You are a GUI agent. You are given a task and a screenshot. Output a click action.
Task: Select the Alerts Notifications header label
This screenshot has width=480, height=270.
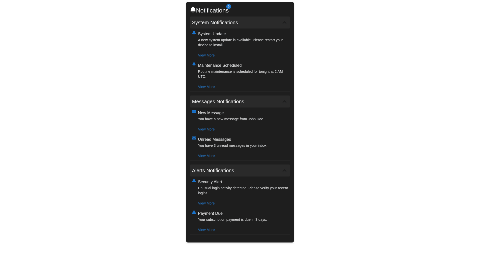pyautogui.click(x=213, y=170)
